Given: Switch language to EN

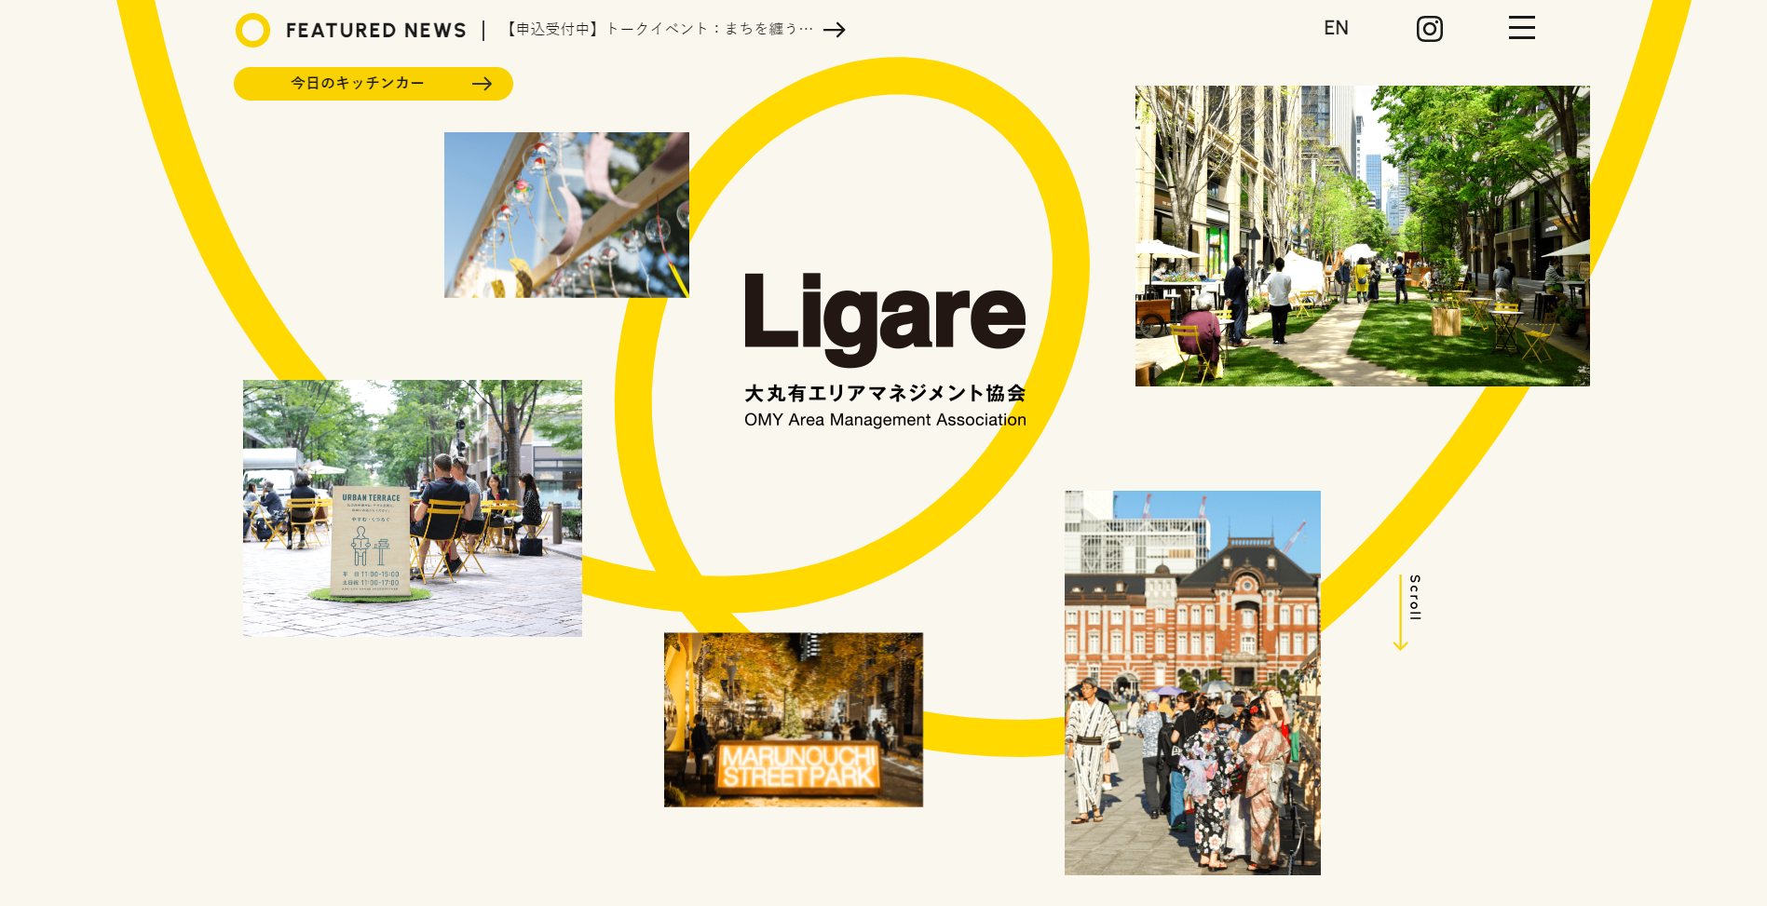Looking at the screenshot, I should 1336,28.
